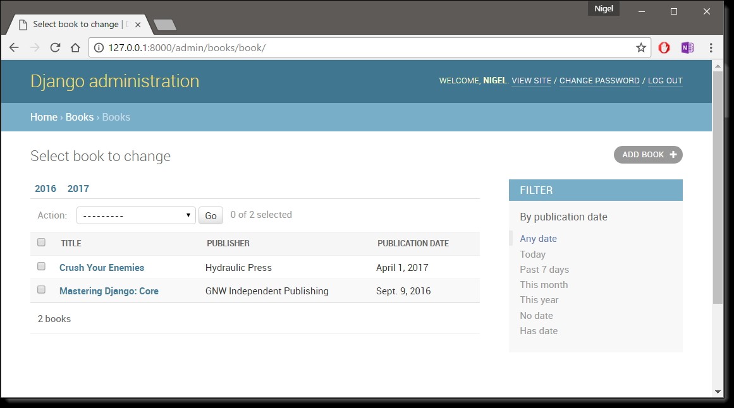Screen dimensions: 734x408
Task: Expand the Action dropdown
Action: (x=136, y=215)
